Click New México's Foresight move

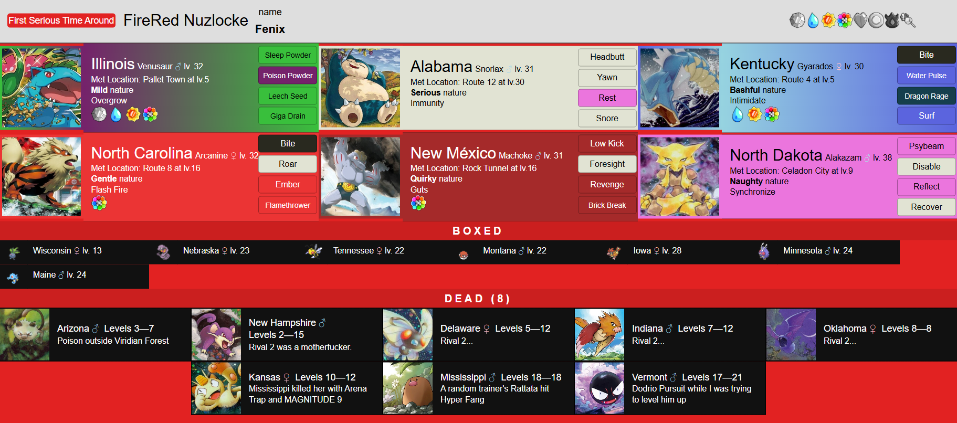pyautogui.click(x=607, y=164)
